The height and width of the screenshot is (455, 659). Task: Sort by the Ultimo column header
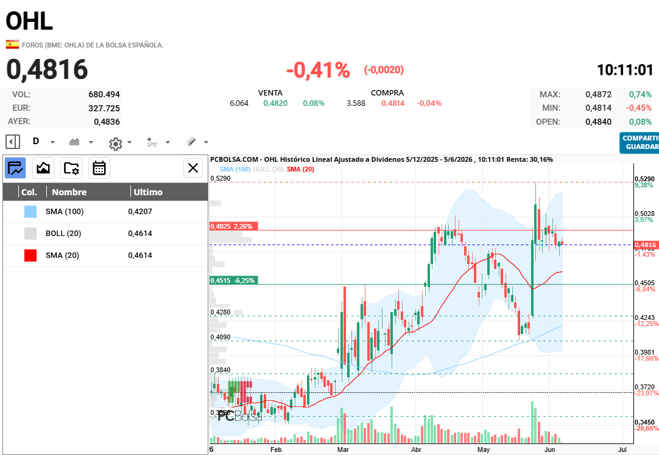(148, 192)
